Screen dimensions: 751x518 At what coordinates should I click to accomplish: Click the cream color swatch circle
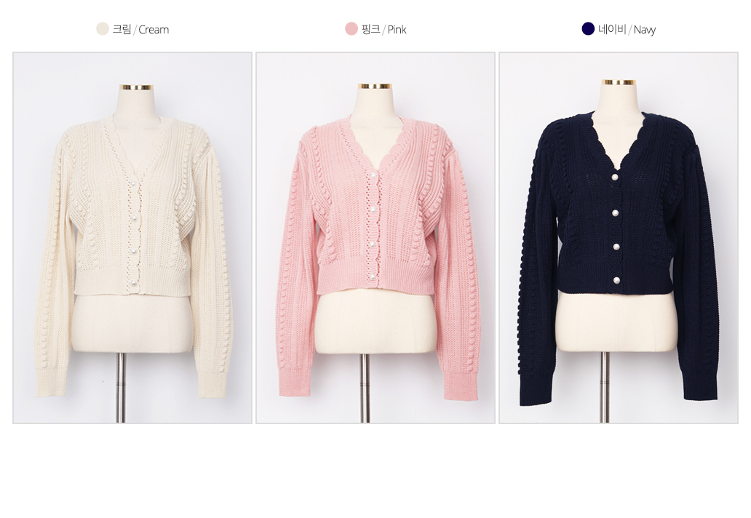(103, 28)
